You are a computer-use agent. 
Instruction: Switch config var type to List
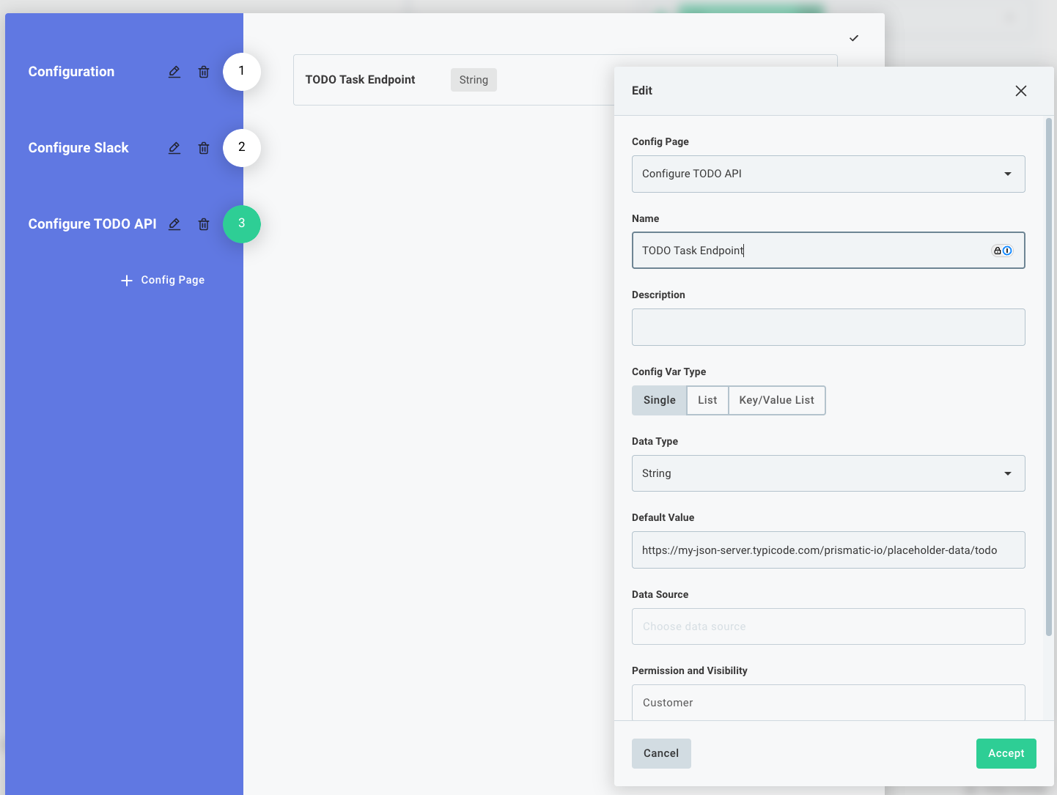[x=707, y=400]
